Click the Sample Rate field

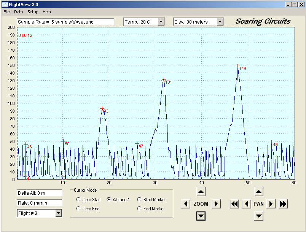click(x=65, y=22)
